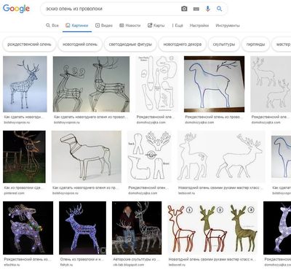Viewport: 291px width, 270px height.
Task: Submit search with the blue magnifier icon
Action: 220,9
